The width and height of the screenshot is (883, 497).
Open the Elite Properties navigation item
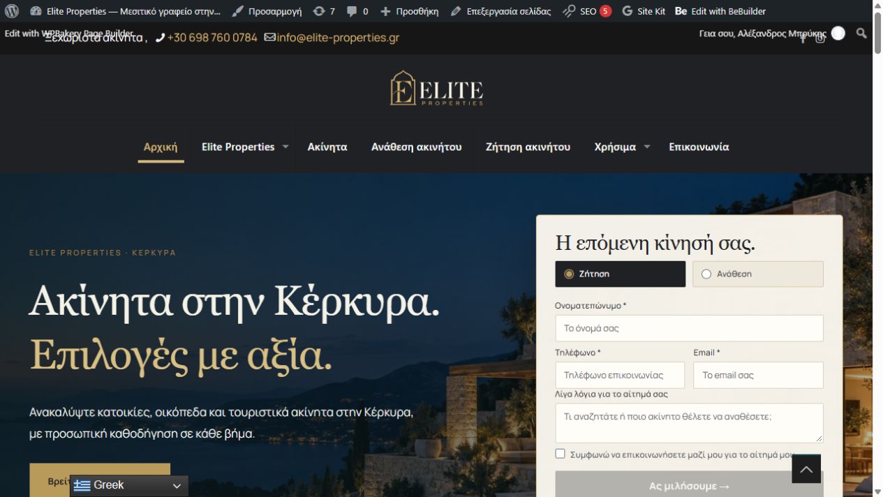[238, 147]
